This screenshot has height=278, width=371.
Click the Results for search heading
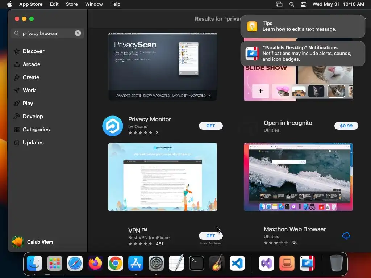[x=218, y=19]
